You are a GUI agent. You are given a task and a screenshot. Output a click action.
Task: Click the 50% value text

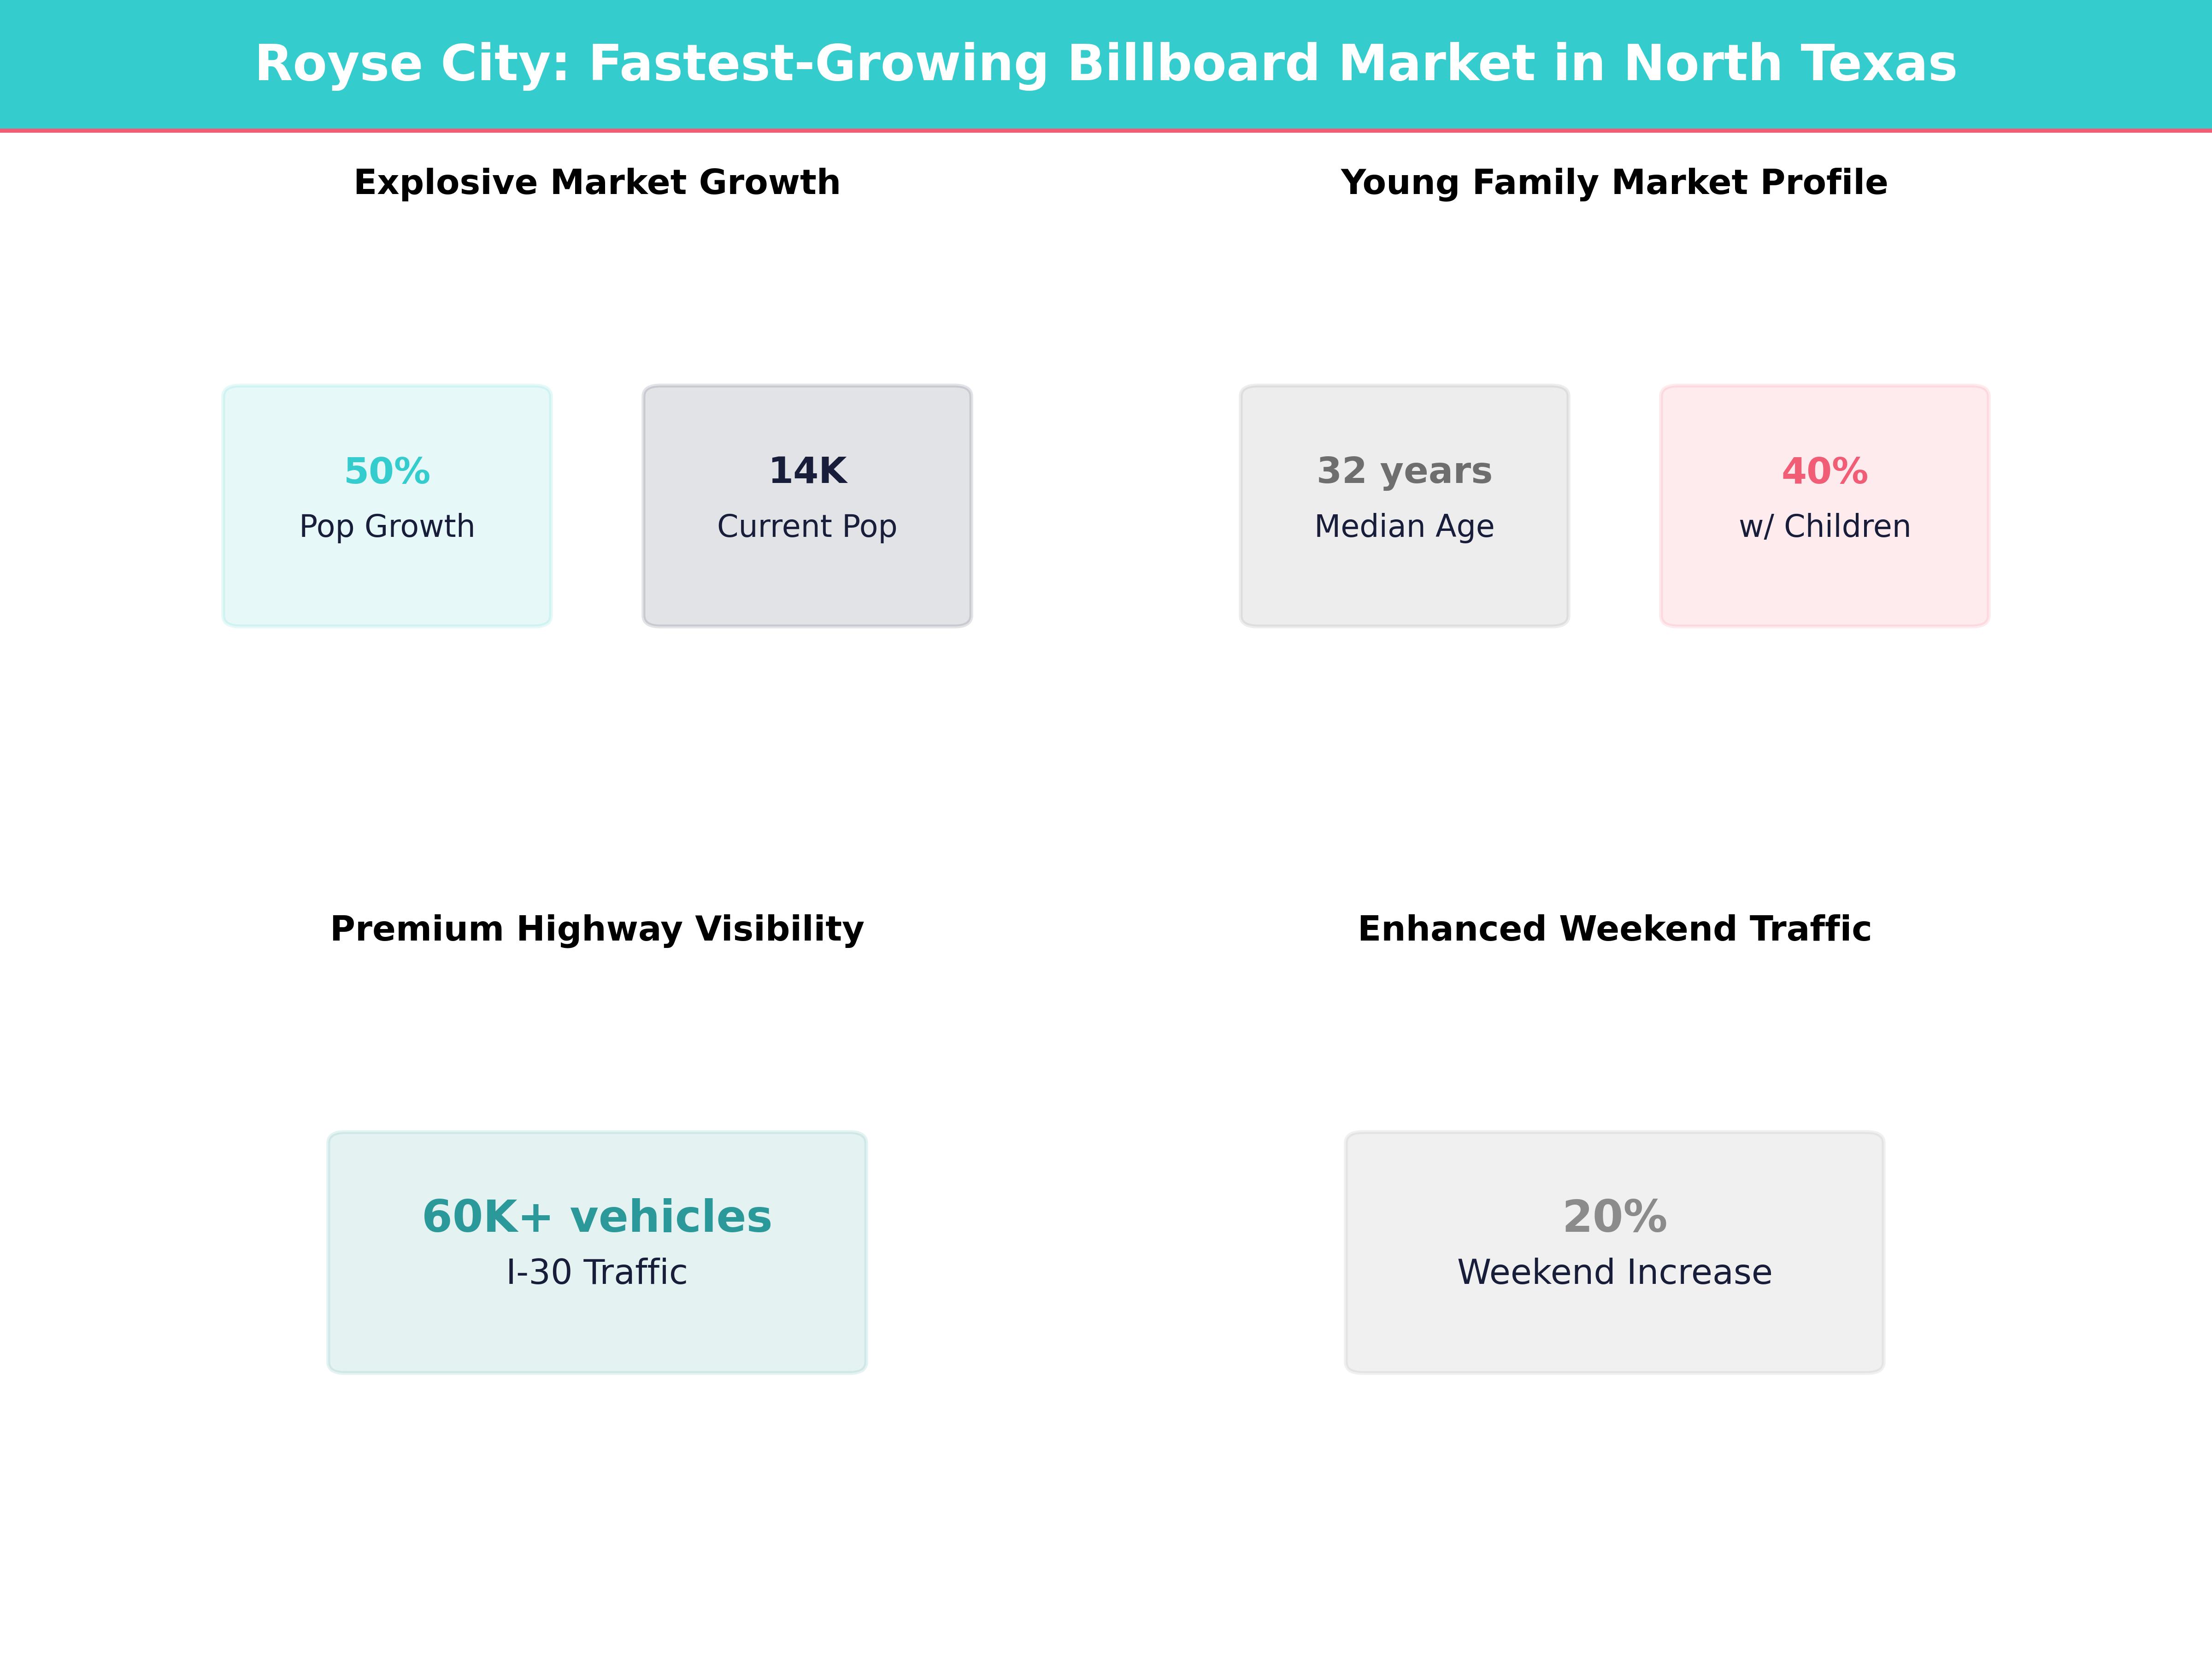point(386,470)
